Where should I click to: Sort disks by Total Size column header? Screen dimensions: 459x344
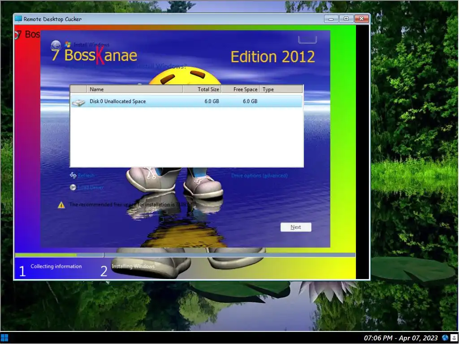[x=202, y=89]
